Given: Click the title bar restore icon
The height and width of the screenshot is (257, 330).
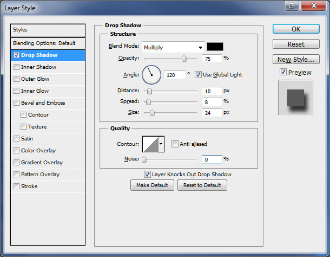Looking at the screenshot, I should click(x=292, y=5).
